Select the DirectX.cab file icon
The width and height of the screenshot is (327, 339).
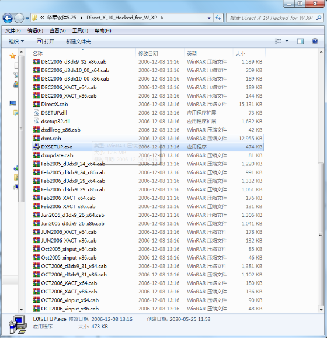point(36,104)
